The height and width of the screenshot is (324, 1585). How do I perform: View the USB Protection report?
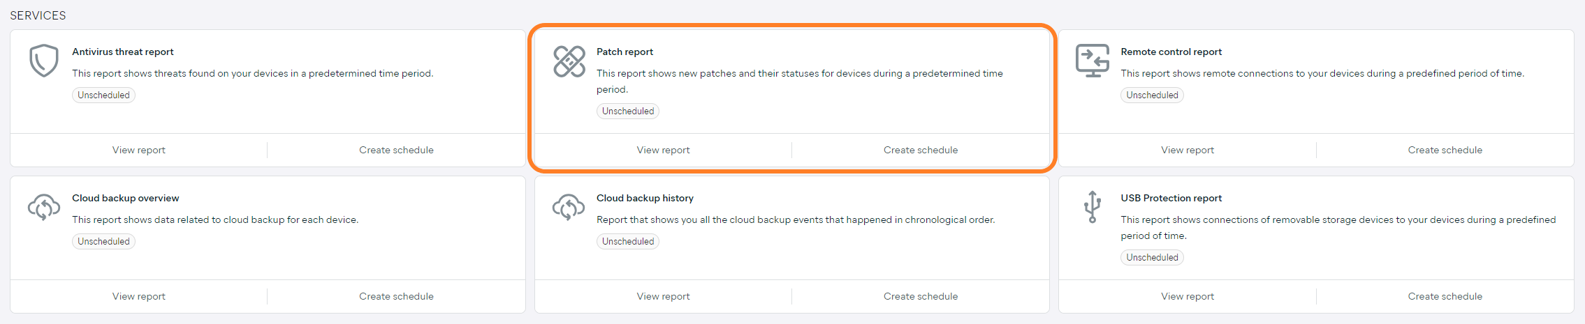pos(1188,296)
